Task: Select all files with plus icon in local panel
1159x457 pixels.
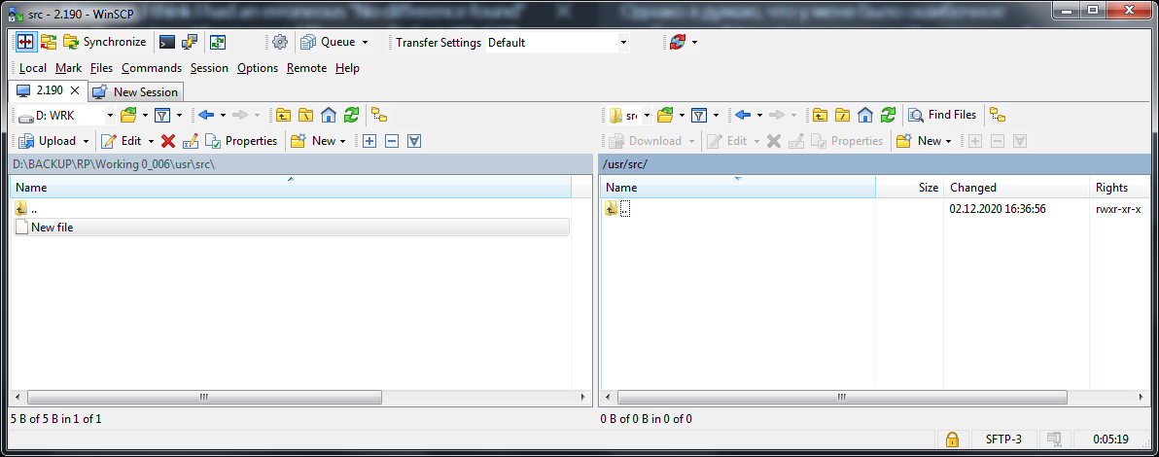Action: tap(369, 141)
